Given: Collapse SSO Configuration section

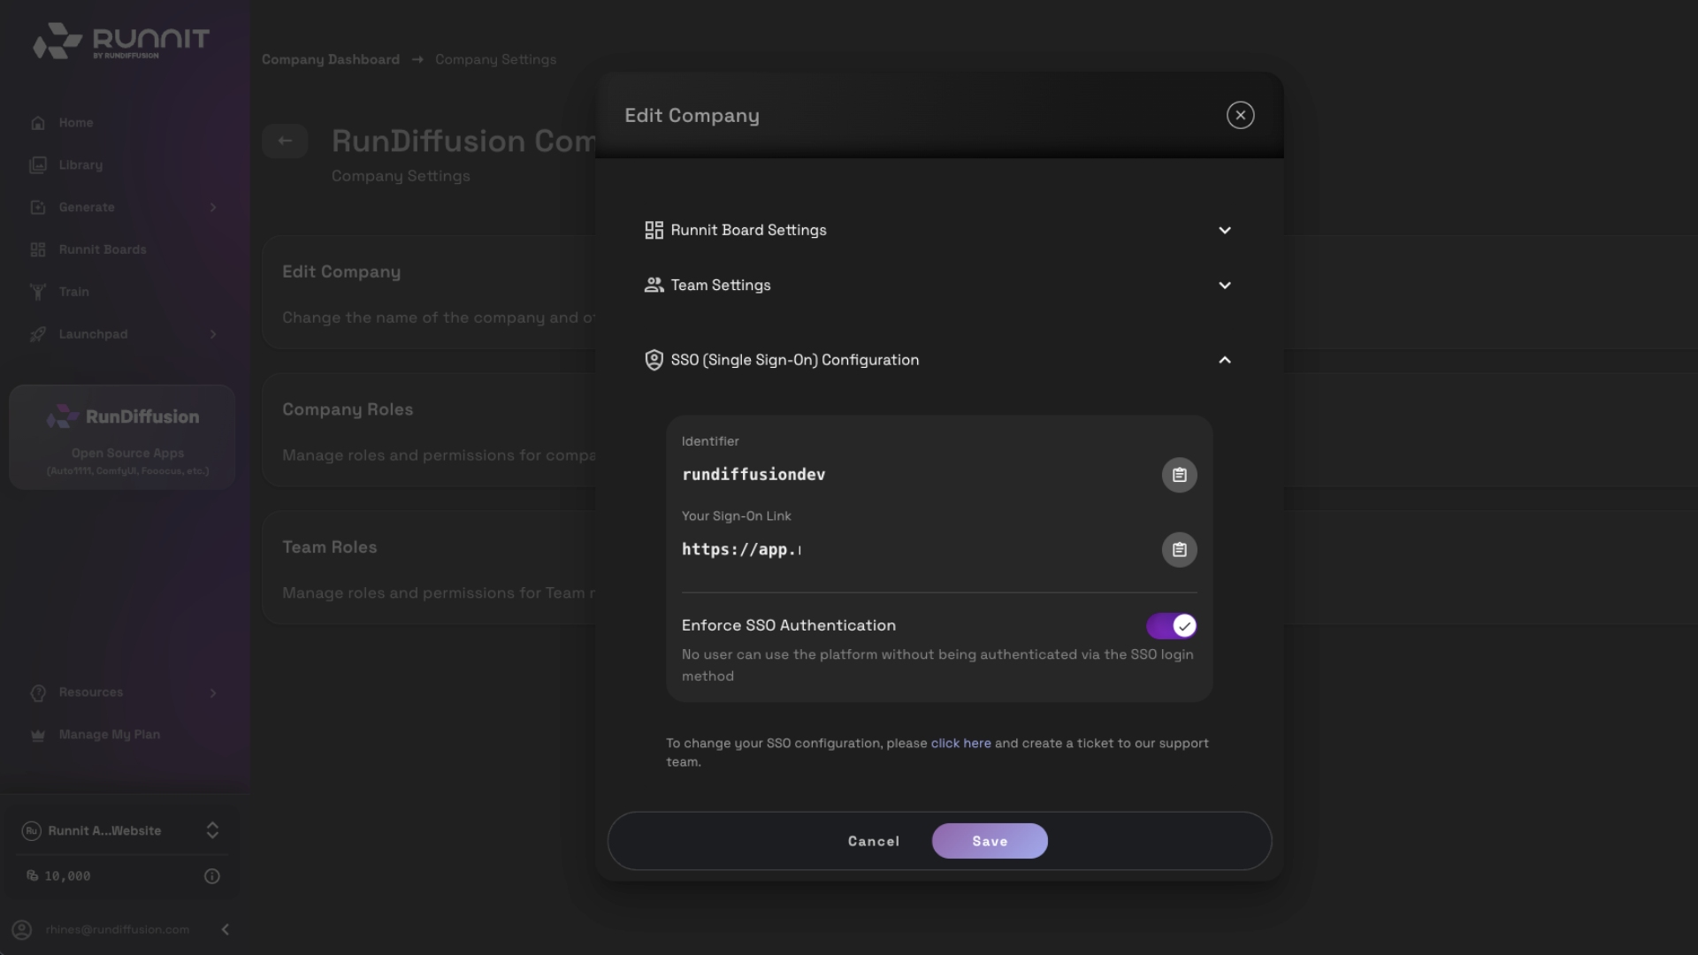Looking at the screenshot, I should click(x=1225, y=361).
